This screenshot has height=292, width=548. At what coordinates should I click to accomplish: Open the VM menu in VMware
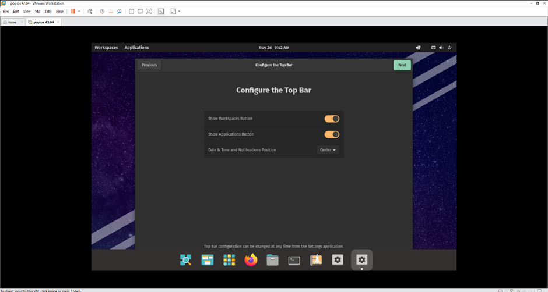[38, 11]
